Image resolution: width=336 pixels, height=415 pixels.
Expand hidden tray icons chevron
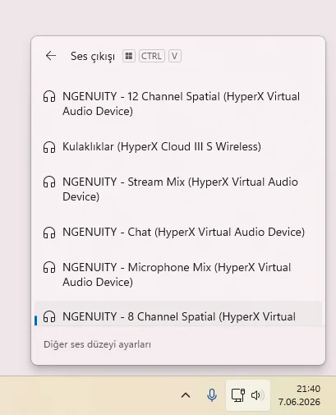[186, 395]
